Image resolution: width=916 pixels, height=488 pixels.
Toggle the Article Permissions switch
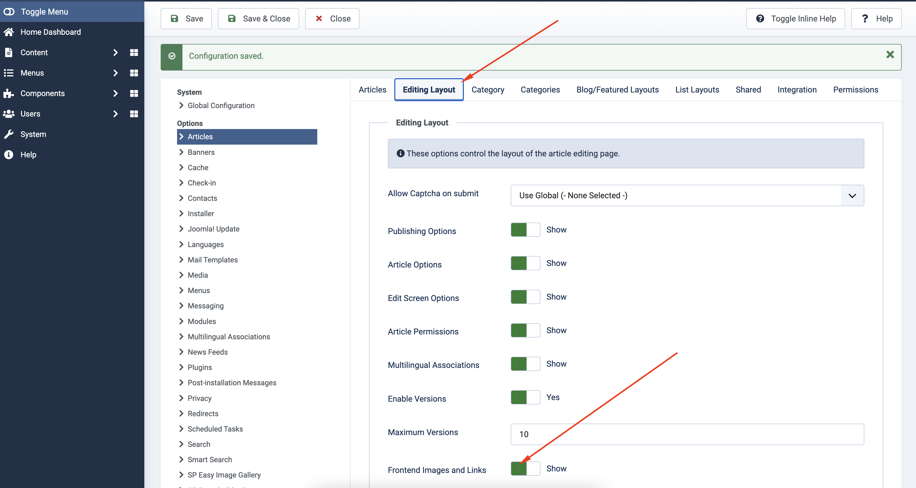click(x=525, y=330)
